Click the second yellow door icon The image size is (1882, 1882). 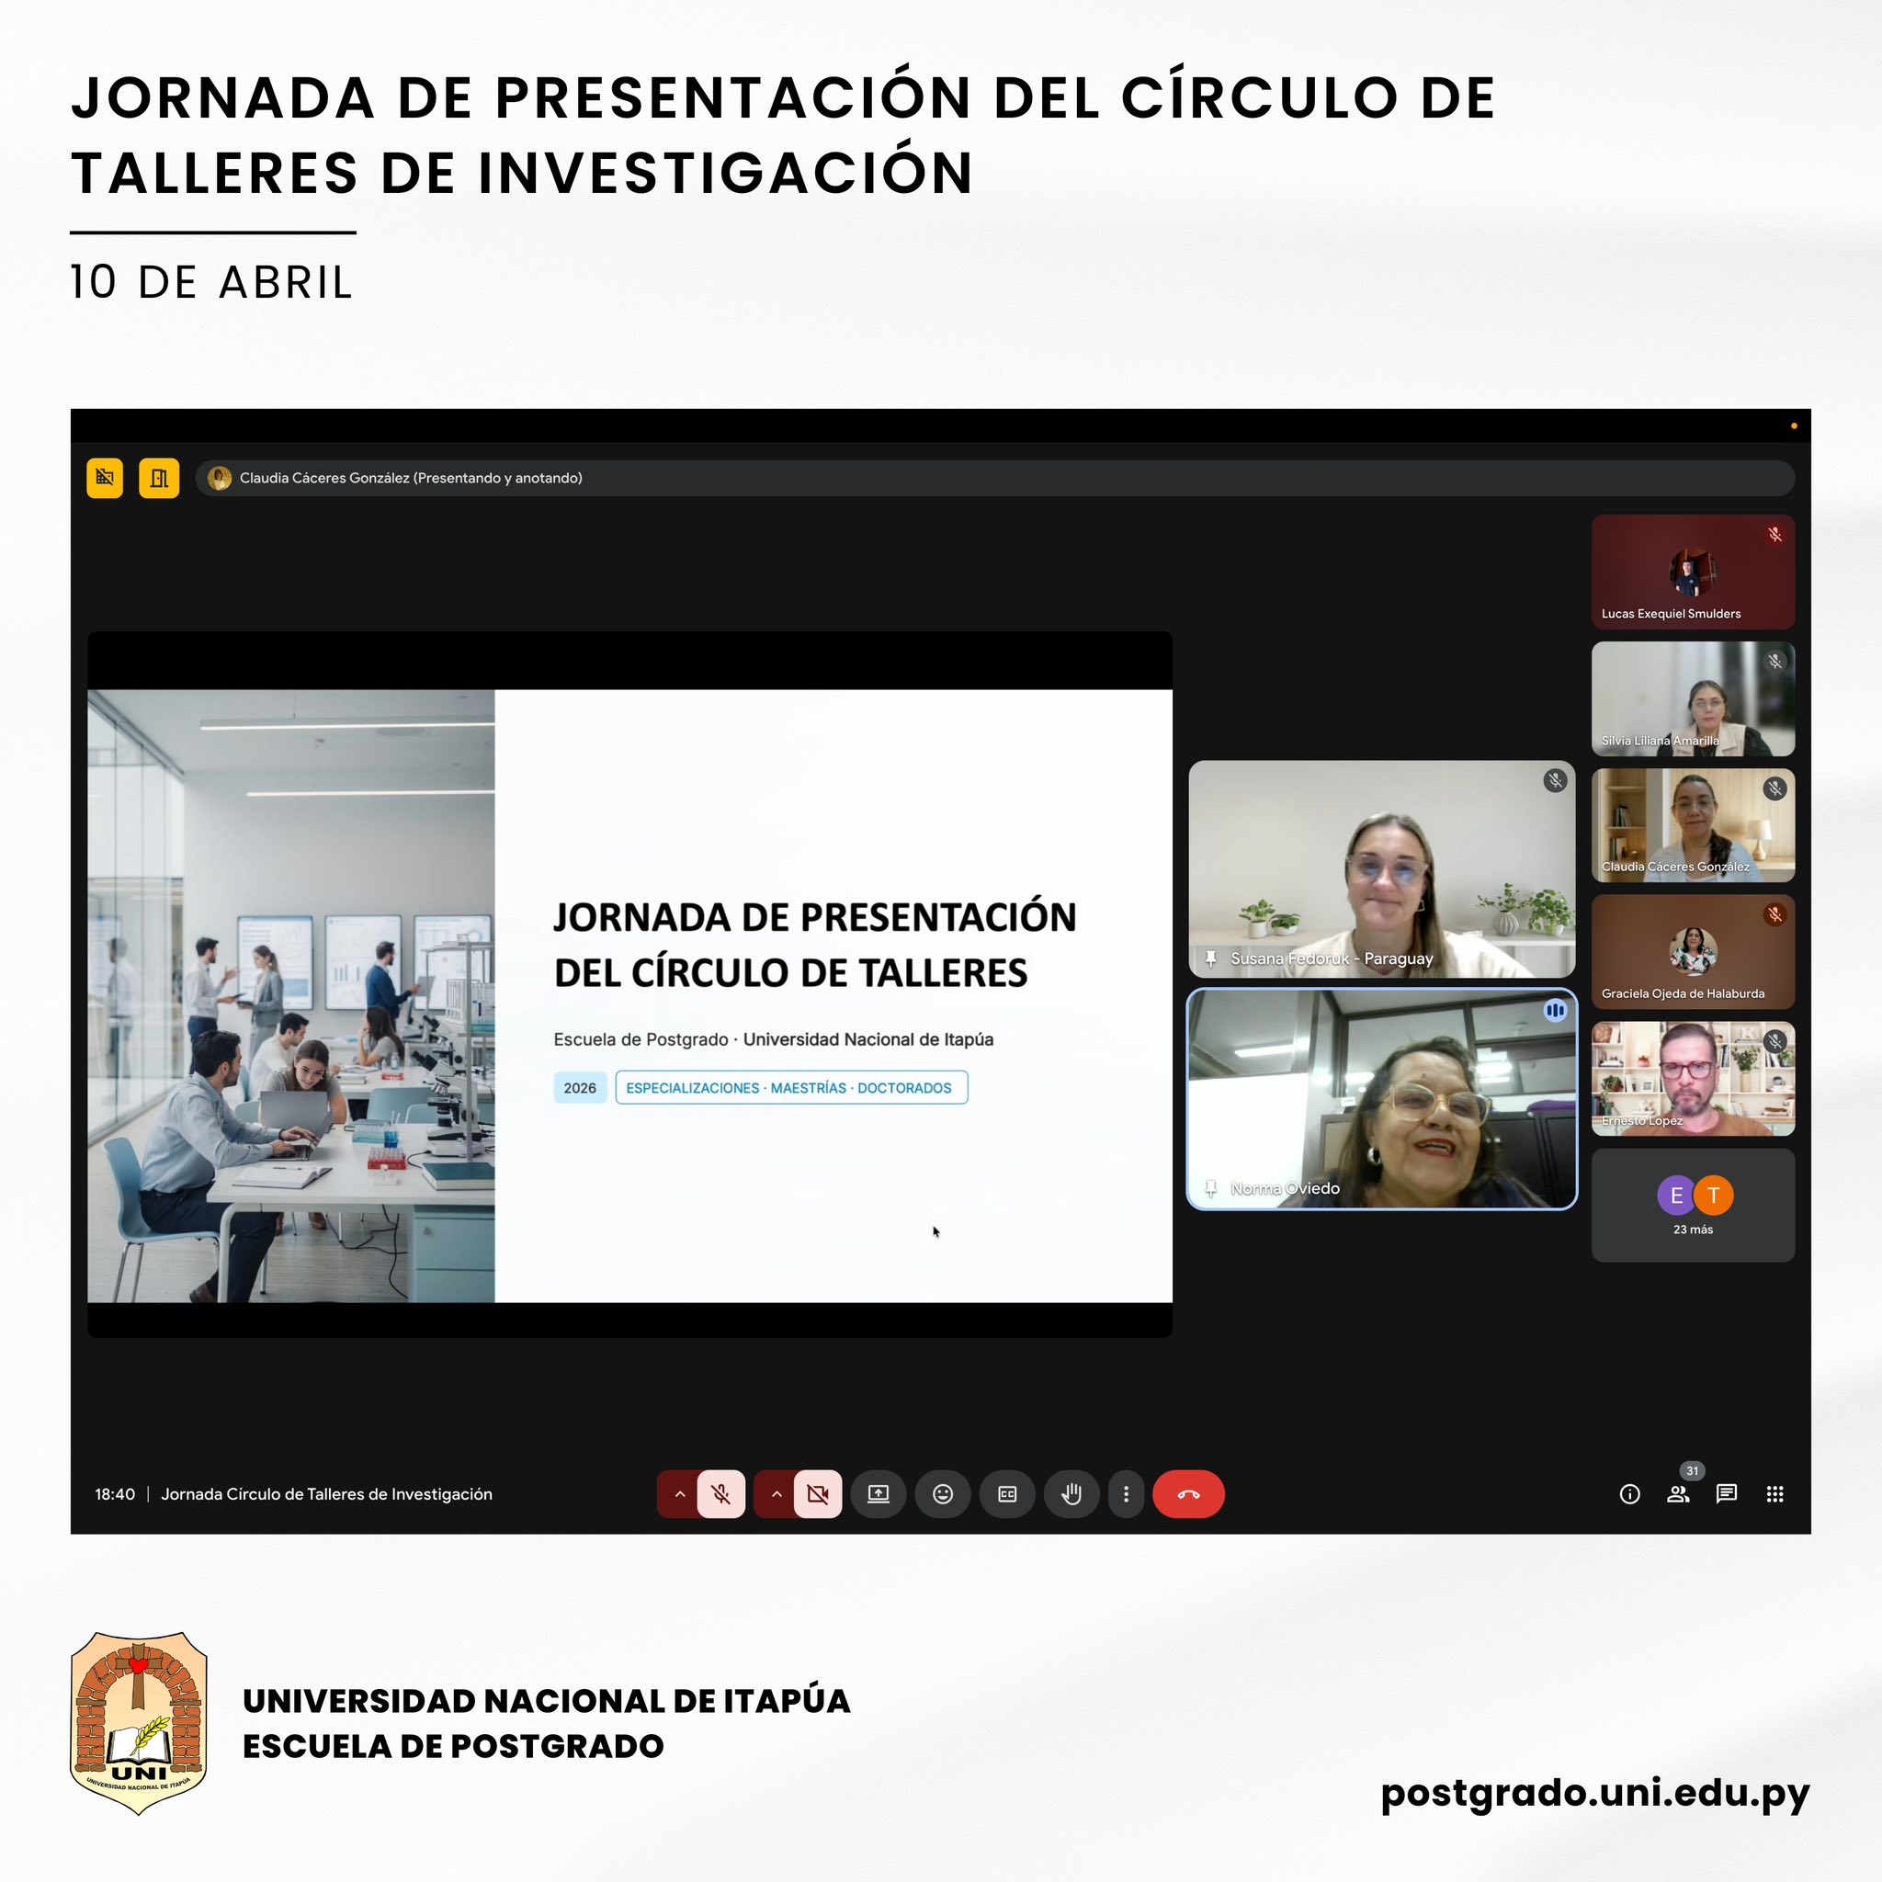(159, 477)
